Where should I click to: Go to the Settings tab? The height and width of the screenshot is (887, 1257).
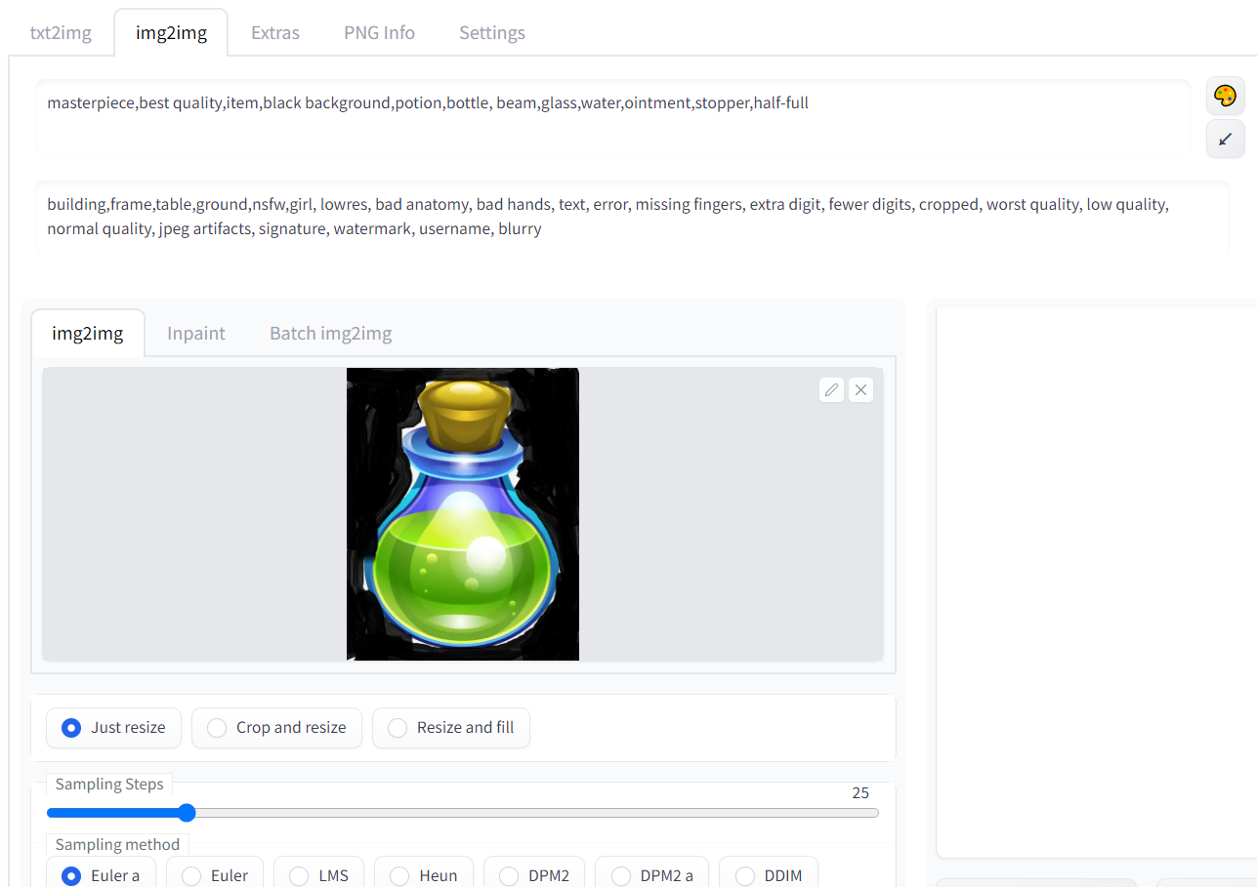(492, 33)
